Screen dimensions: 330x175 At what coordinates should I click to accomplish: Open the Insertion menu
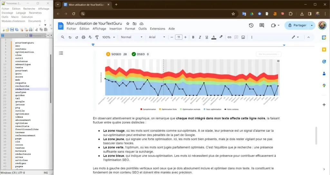116,29
